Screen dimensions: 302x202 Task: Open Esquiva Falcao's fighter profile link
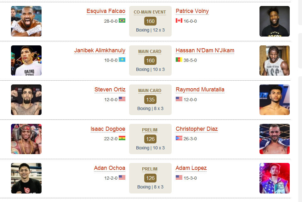[x=106, y=11]
